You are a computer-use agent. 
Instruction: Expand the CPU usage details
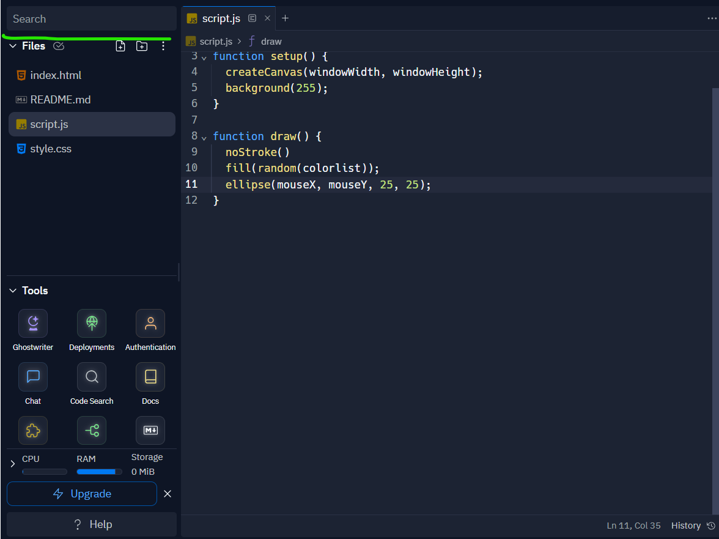tap(13, 464)
